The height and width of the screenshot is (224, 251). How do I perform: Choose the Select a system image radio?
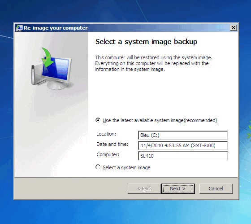click(98, 167)
